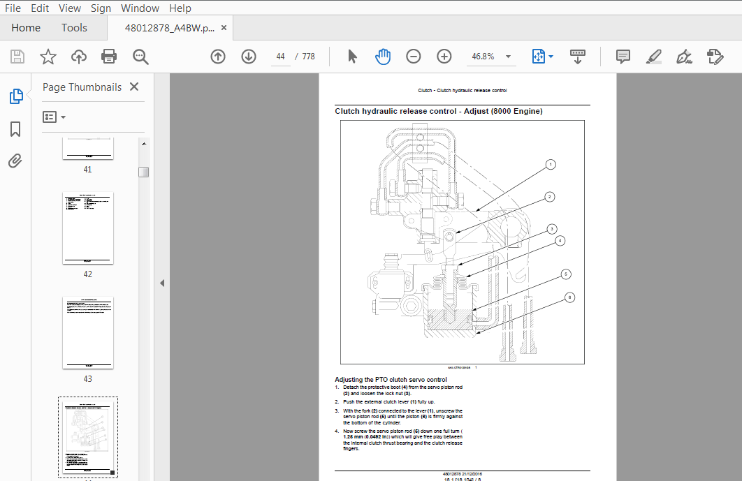Click the fit page view icon
Image resolution: width=742 pixels, height=481 pixels.
(539, 57)
